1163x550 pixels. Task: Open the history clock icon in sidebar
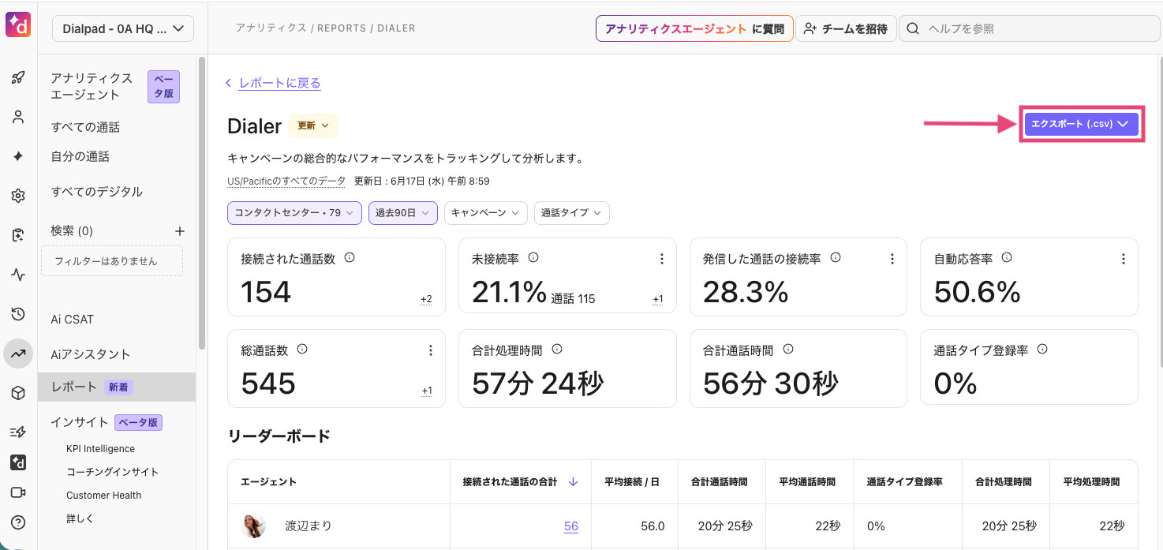click(x=18, y=314)
